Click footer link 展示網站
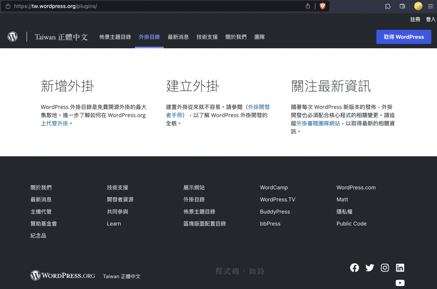This screenshot has height=289, width=437. pos(194,187)
